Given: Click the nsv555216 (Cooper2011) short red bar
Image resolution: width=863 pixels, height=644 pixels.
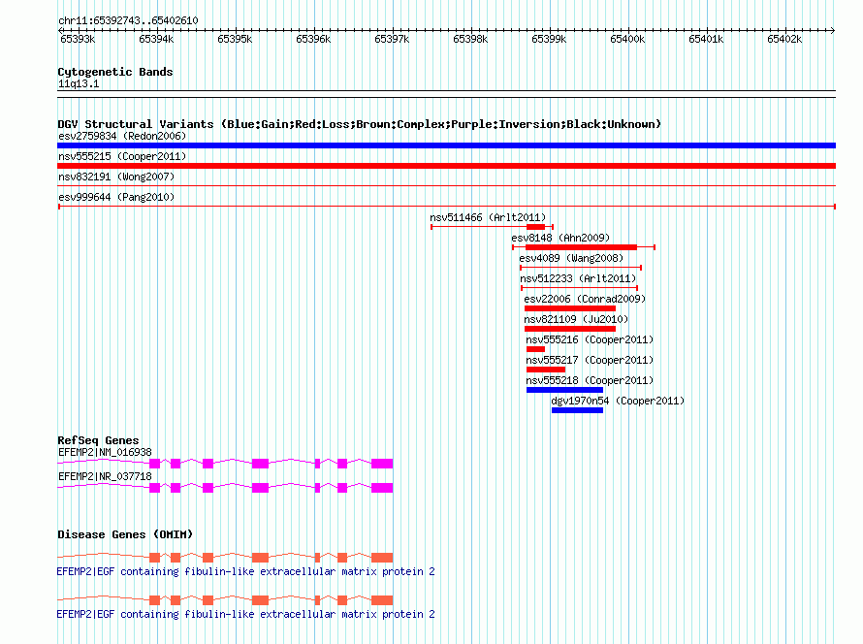Looking at the screenshot, I should tap(535, 349).
